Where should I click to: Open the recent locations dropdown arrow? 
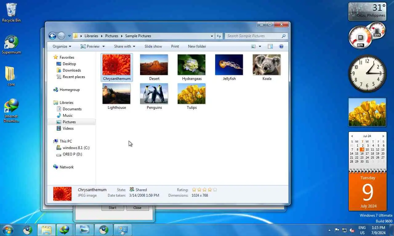click(69, 36)
